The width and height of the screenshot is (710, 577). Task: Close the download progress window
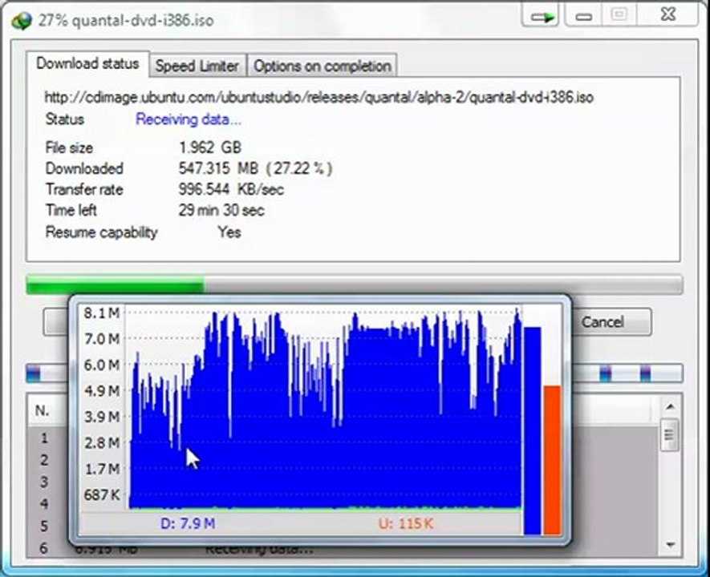tap(668, 15)
